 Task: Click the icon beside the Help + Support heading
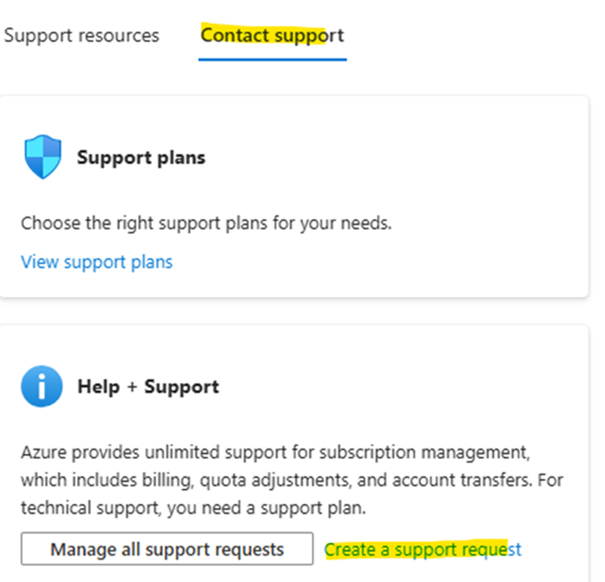point(42,385)
